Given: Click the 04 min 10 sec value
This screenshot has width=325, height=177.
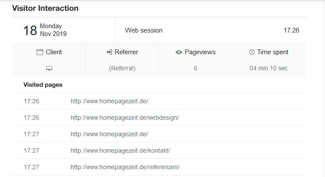Looking at the screenshot, I should [268, 68].
